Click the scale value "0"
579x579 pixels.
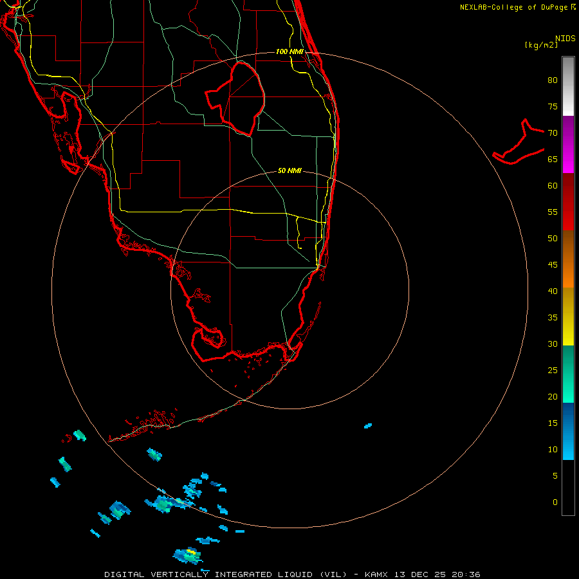point(555,502)
